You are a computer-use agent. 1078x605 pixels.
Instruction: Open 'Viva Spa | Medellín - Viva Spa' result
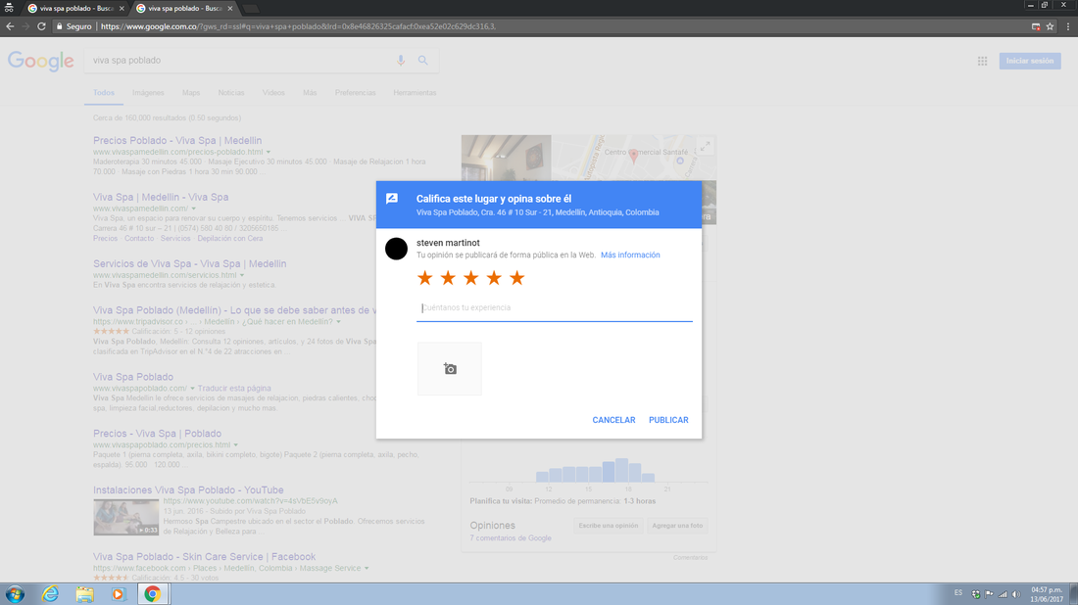click(161, 197)
